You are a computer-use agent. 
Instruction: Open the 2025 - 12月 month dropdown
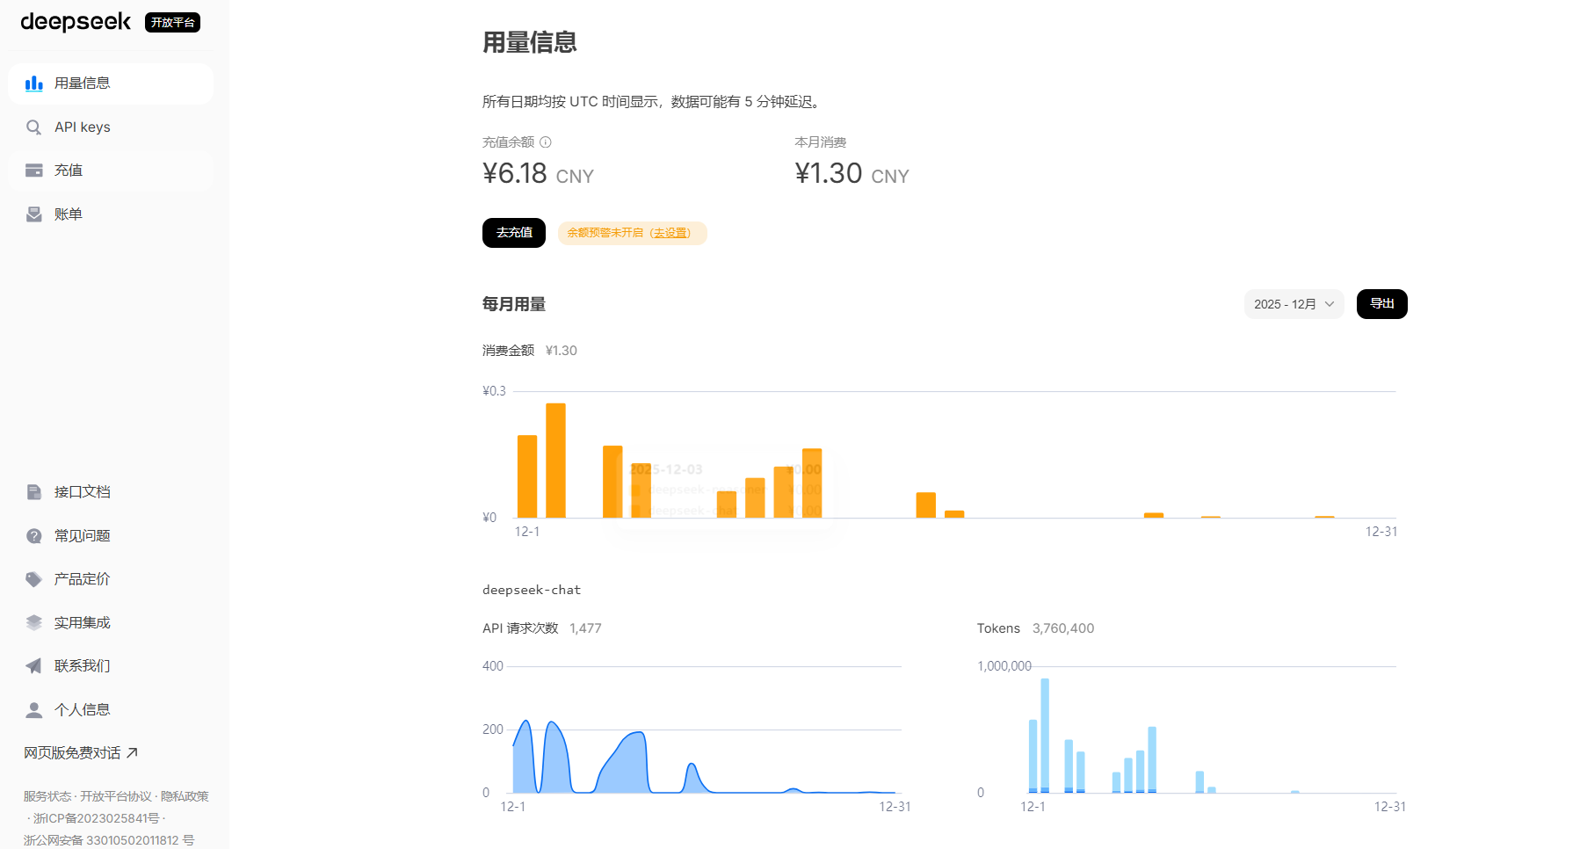pyautogui.click(x=1294, y=304)
